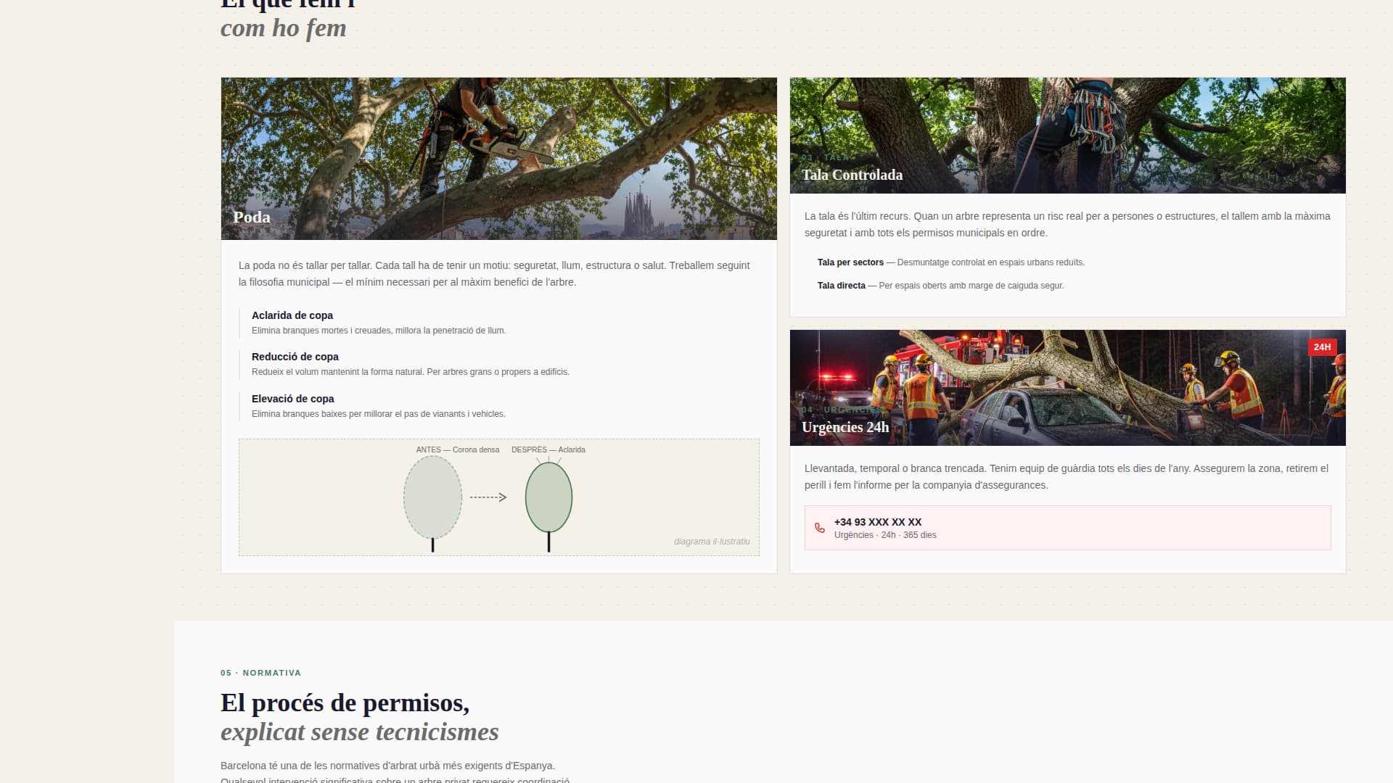Image resolution: width=1393 pixels, height=783 pixels.
Task: Click the DESPRÉS — Aclarida label
Action: click(548, 449)
